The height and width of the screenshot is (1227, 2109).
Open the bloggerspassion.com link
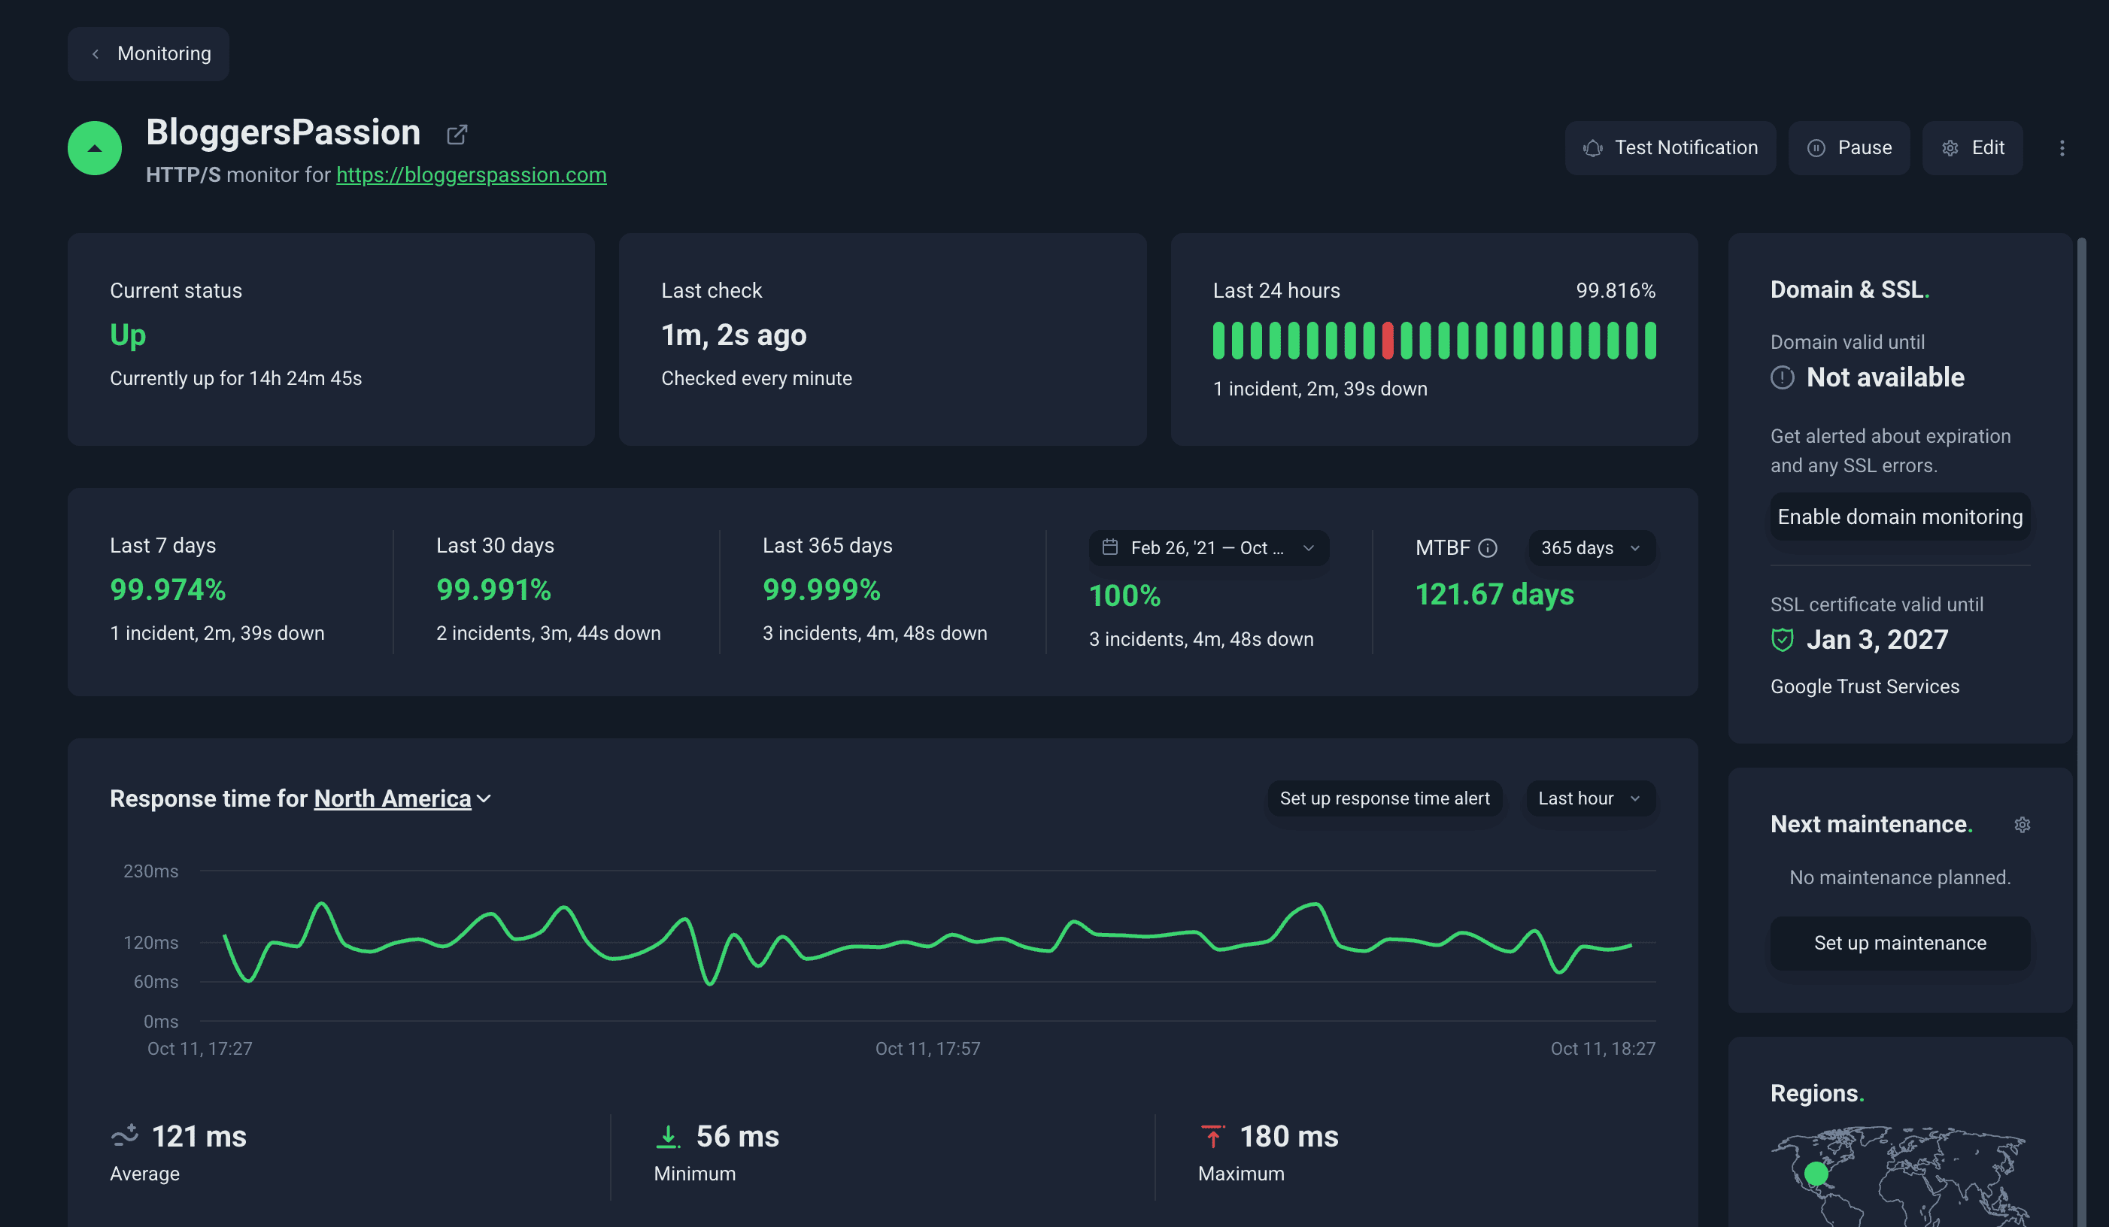(471, 175)
